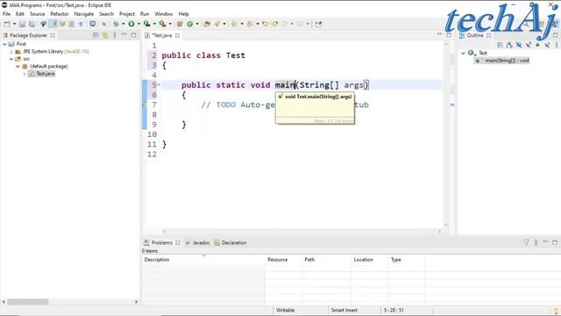The image size is (561, 316).
Task: Click the Save toolbar icon
Action: (x=22, y=24)
